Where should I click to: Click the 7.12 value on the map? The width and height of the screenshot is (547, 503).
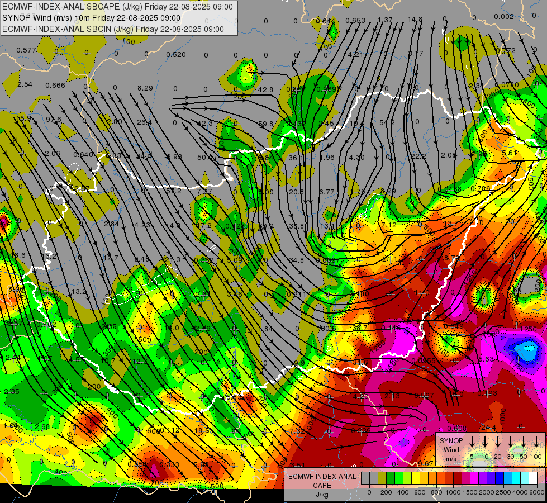pyautogui.click(x=389, y=225)
